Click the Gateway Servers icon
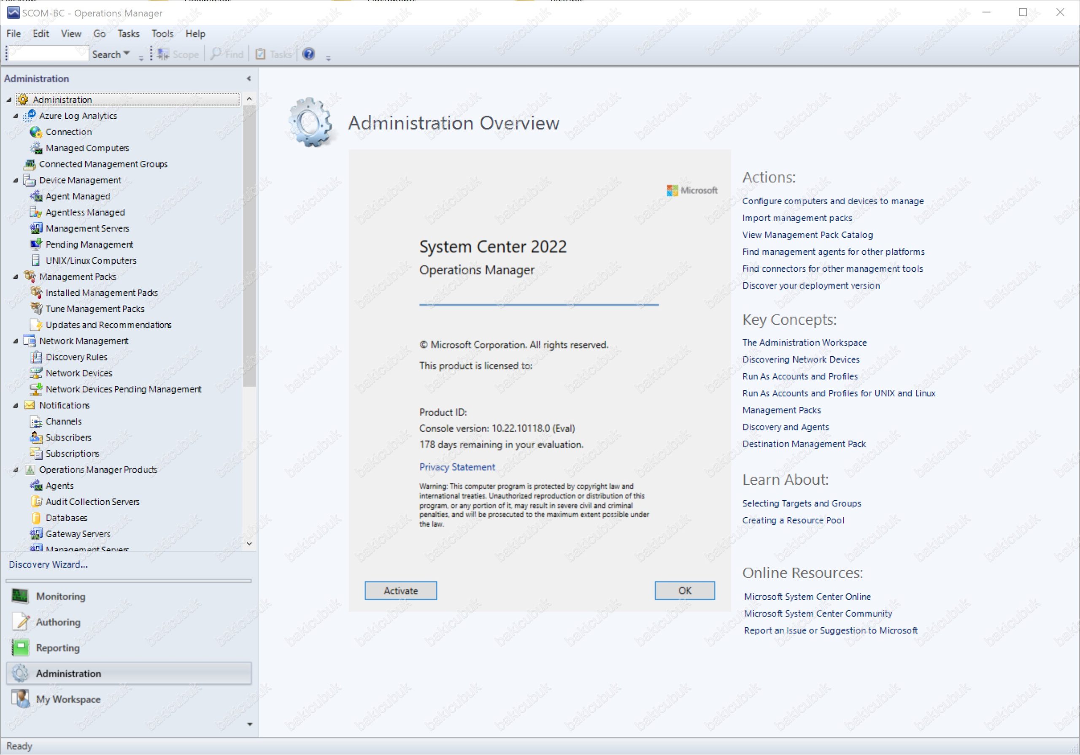The height and width of the screenshot is (755, 1080). (x=36, y=534)
